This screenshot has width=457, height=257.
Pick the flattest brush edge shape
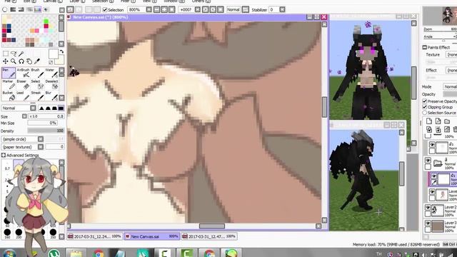(x=61, y=108)
